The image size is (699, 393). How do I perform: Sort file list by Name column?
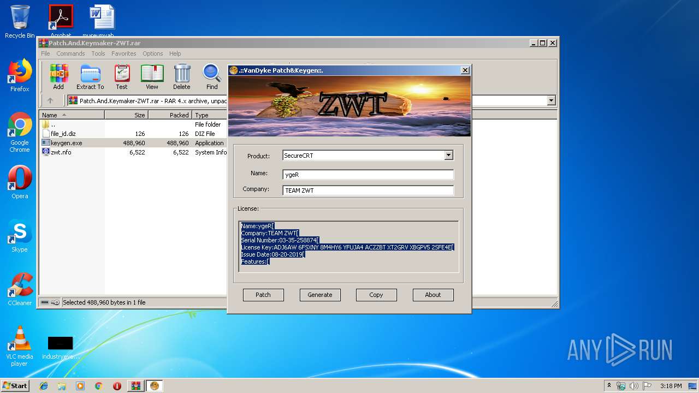point(72,115)
